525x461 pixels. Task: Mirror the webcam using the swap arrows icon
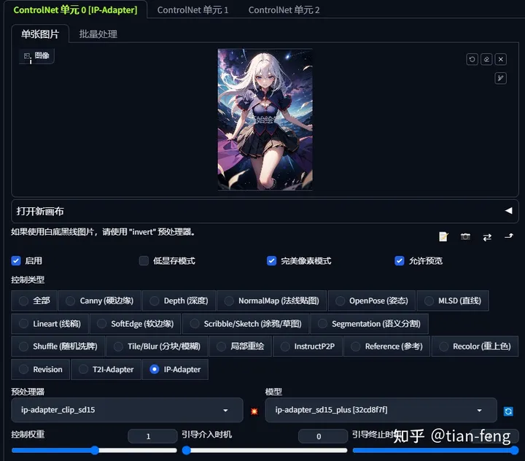coord(487,237)
